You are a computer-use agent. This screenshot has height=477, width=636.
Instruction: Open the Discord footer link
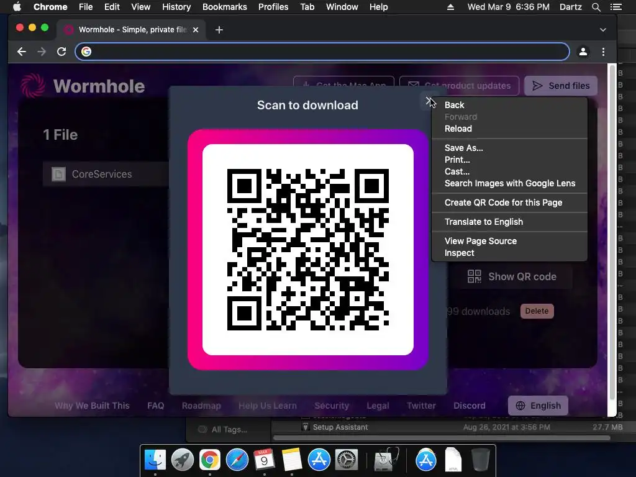coord(470,406)
